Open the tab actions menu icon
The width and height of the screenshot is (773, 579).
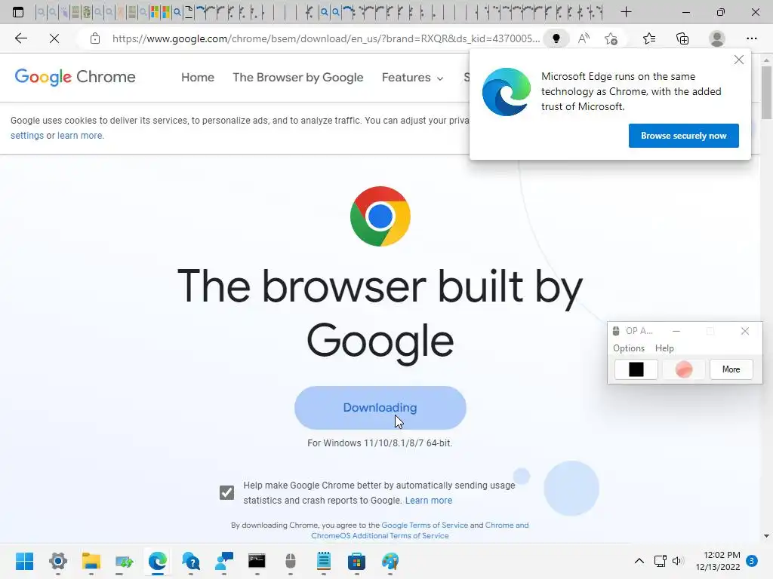(18, 12)
